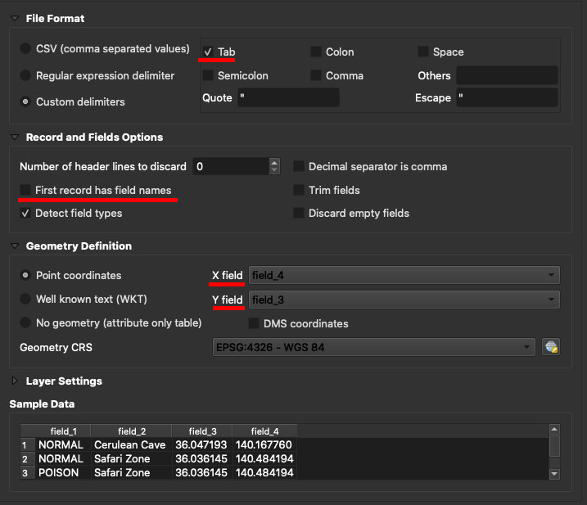
Task: Open the Geometry CRS dropdown
Action: click(x=373, y=347)
